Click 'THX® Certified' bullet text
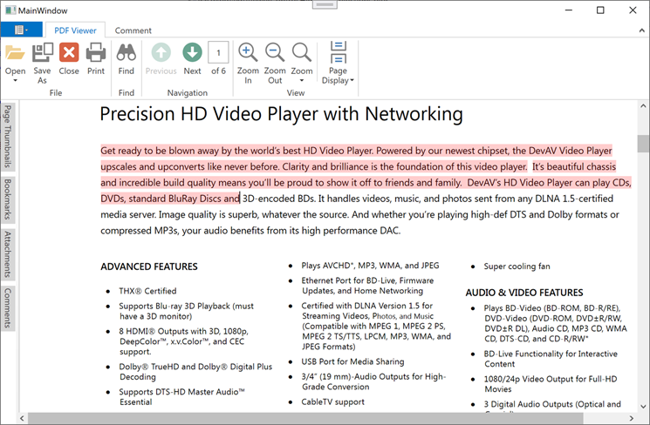Screen dimensions: 650x425 tap(147, 291)
